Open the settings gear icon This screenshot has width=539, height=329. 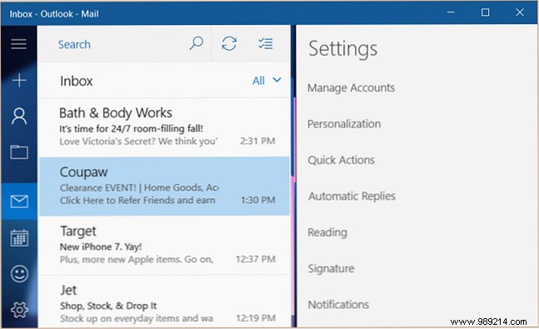click(x=19, y=310)
